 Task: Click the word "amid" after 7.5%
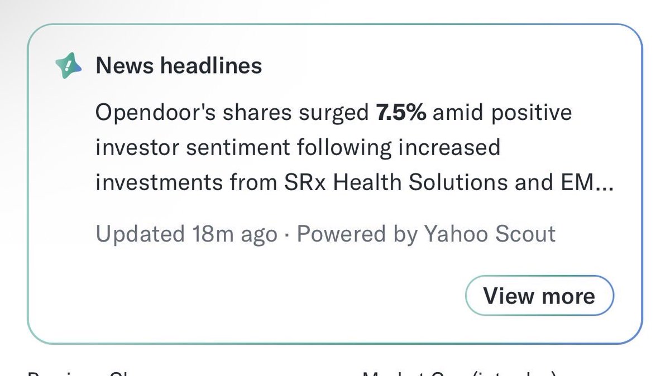[x=456, y=113]
